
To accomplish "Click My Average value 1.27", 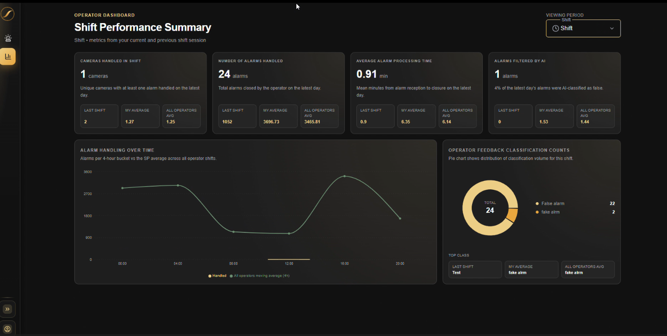I will [x=130, y=121].
